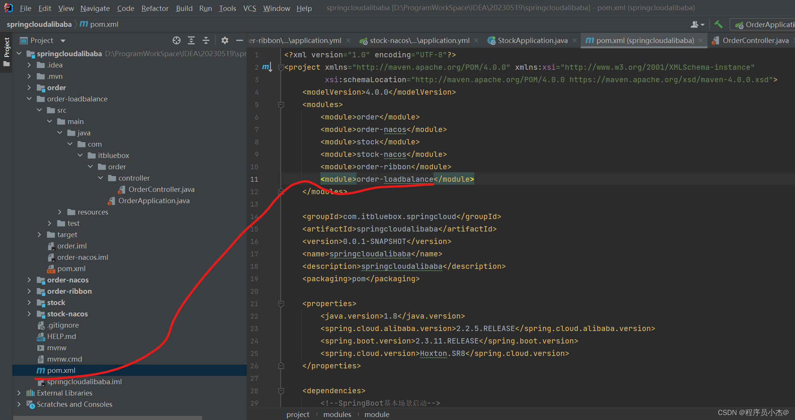Open the user account icon dropdown

(x=697, y=25)
